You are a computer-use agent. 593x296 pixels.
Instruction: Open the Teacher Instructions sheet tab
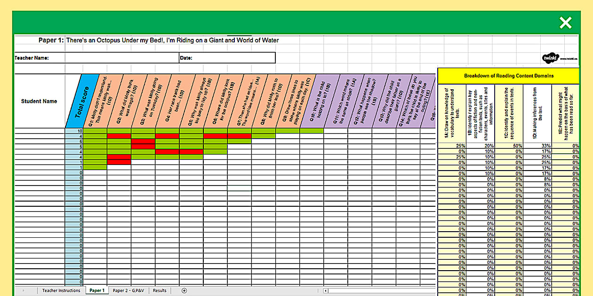[x=61, y=290]
